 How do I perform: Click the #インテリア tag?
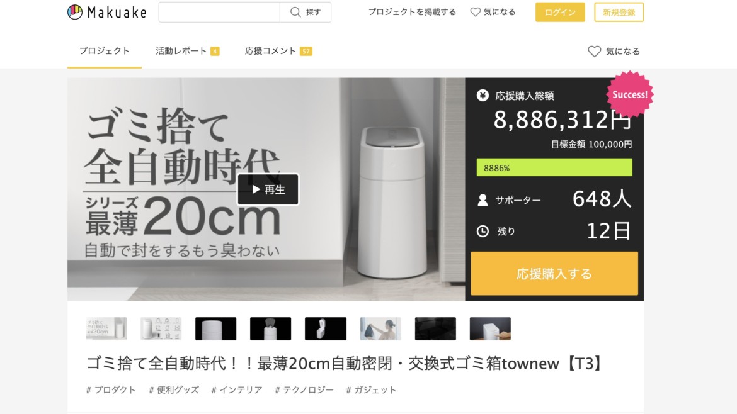click(x=236, y=390)
